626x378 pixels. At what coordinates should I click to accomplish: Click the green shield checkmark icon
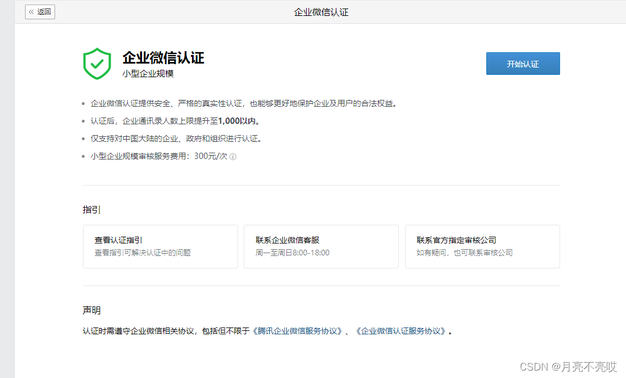[97, 64]
